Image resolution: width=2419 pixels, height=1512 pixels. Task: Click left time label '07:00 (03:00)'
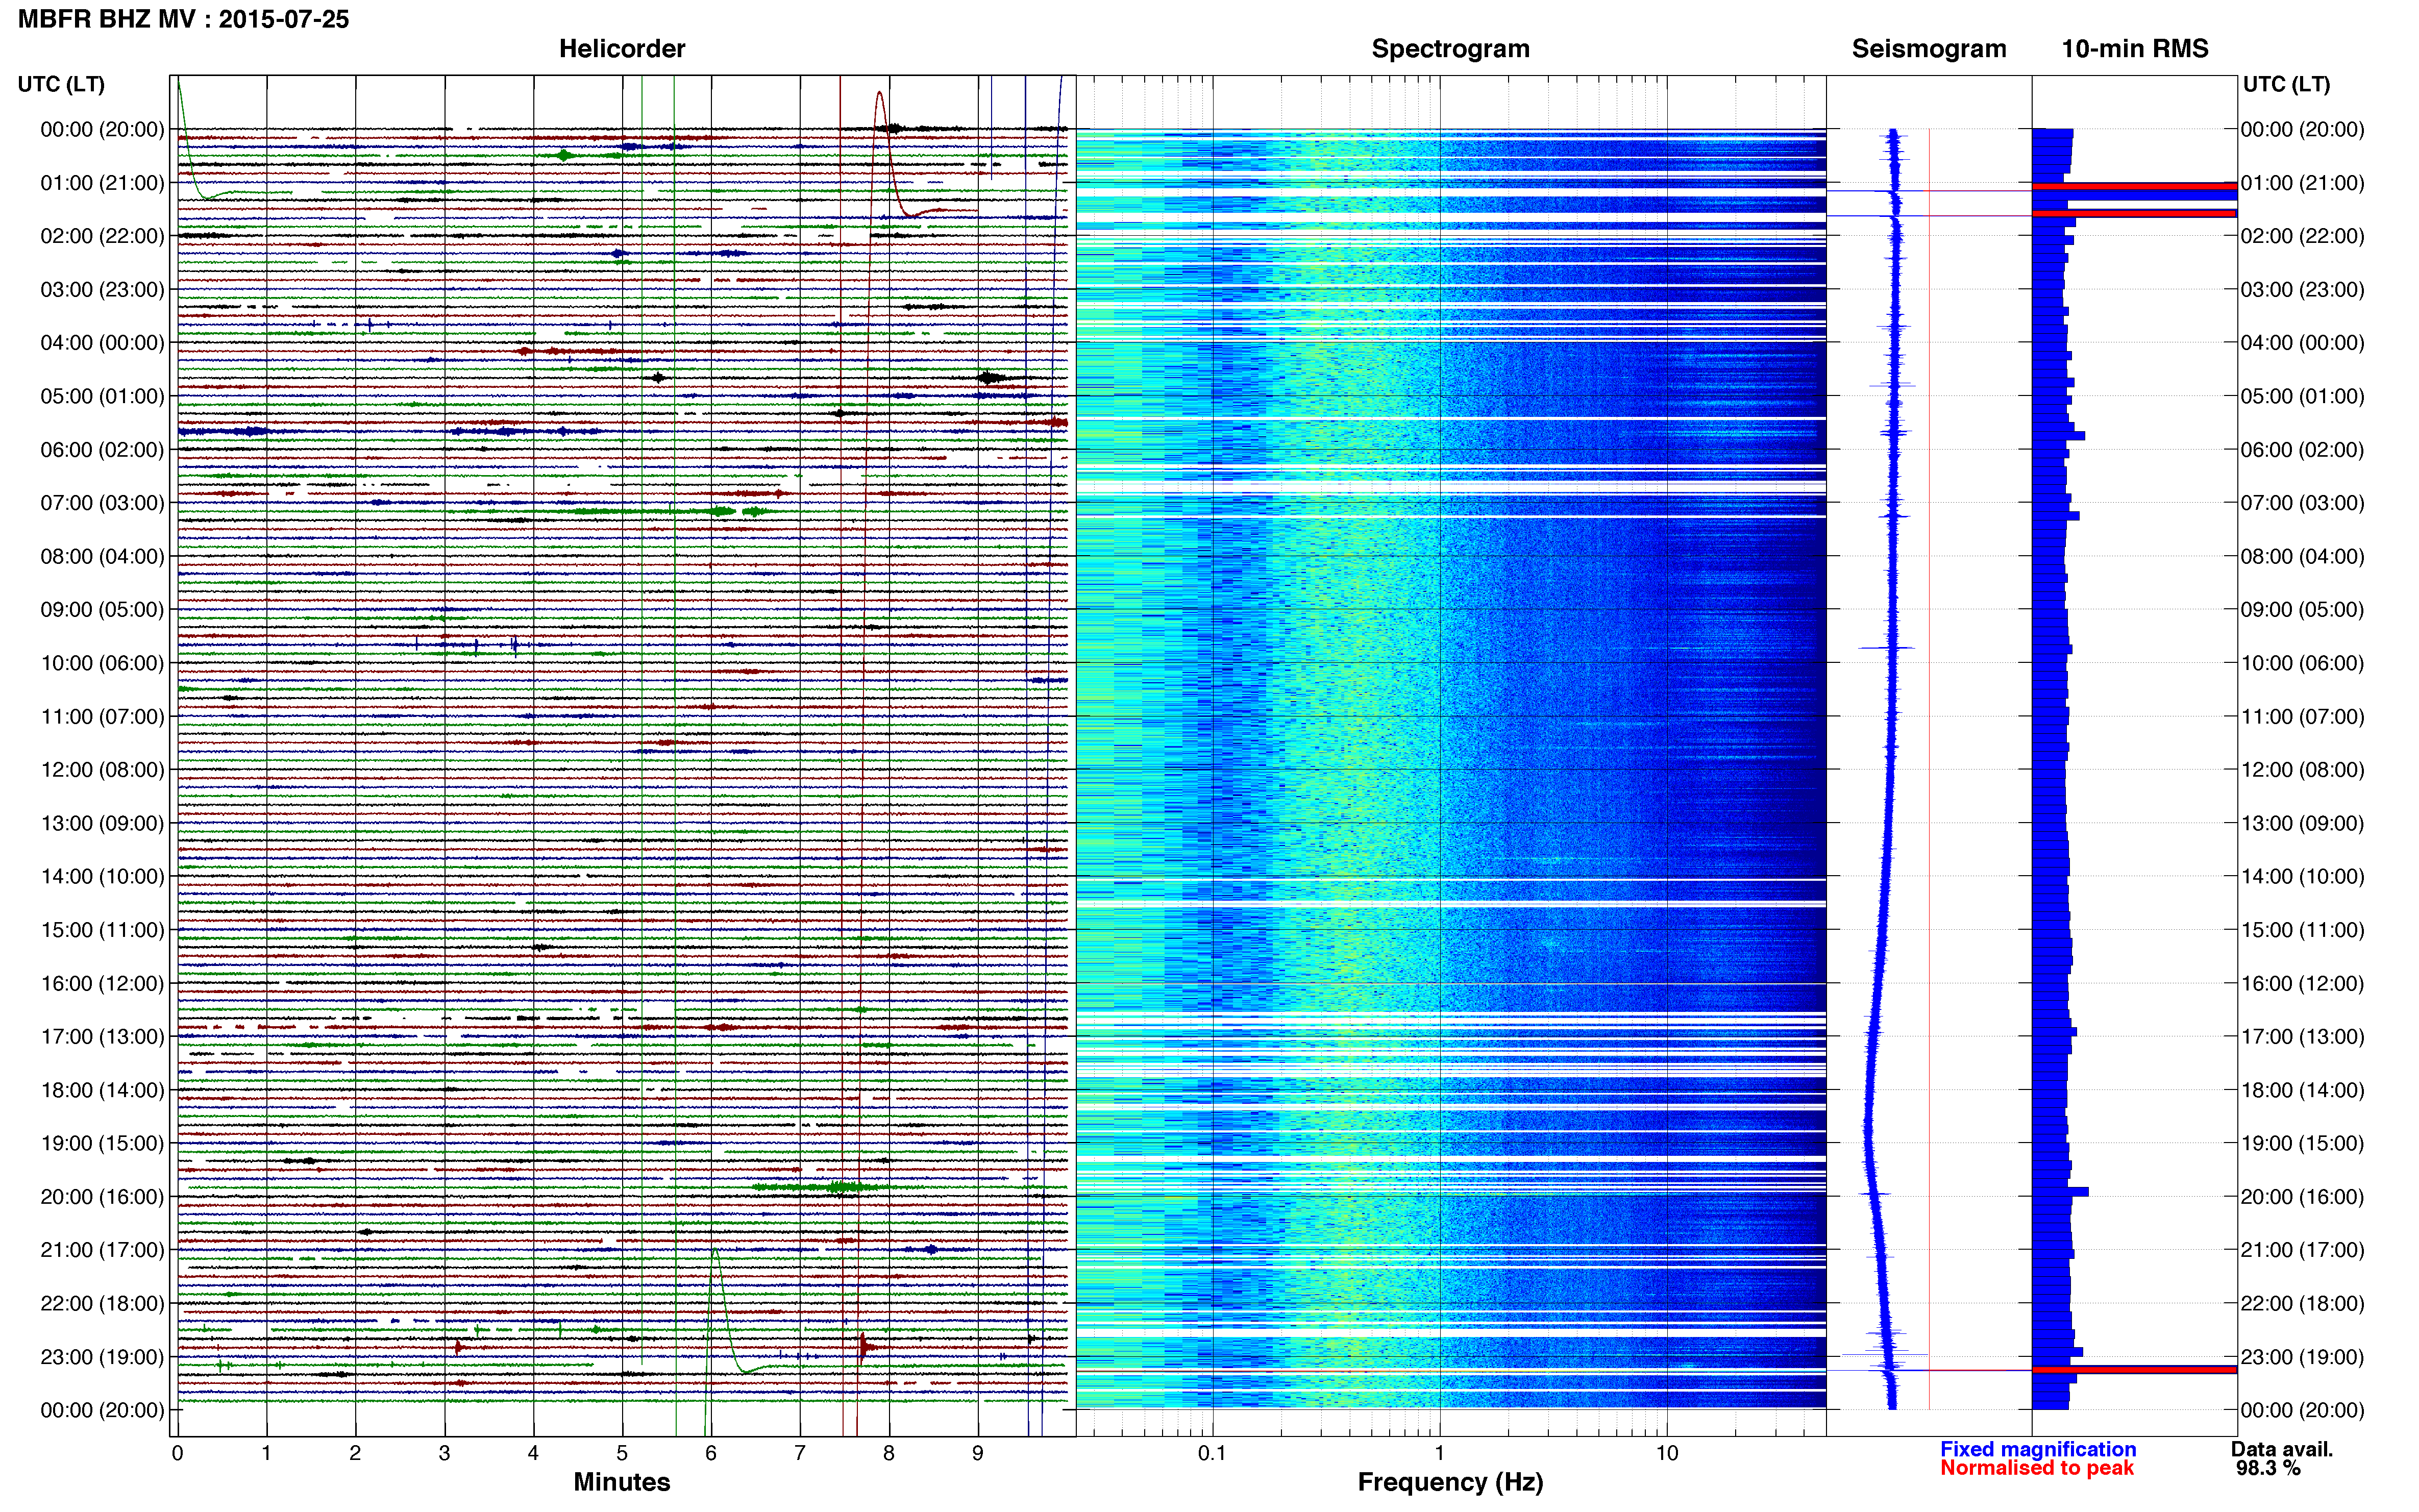click(x=102, y=503)
